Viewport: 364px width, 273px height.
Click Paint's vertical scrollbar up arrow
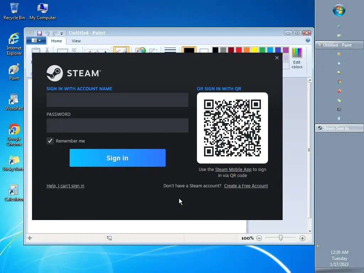pyautogui.click(x=310, y=80)
